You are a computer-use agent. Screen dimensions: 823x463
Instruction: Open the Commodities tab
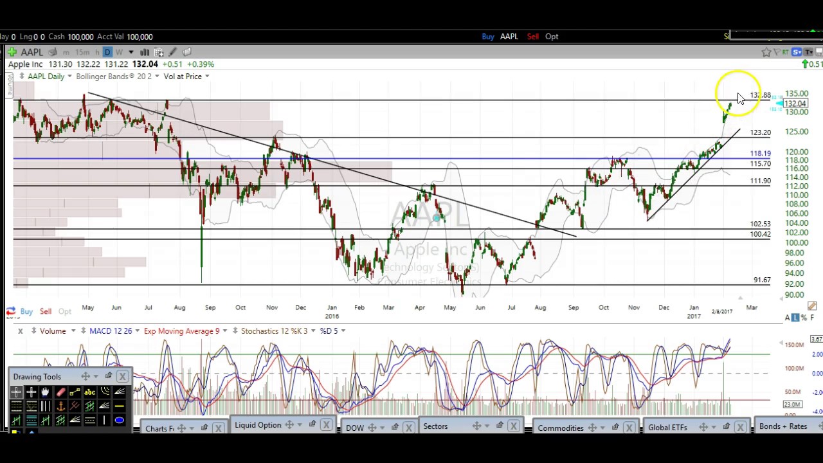(560, 428)
